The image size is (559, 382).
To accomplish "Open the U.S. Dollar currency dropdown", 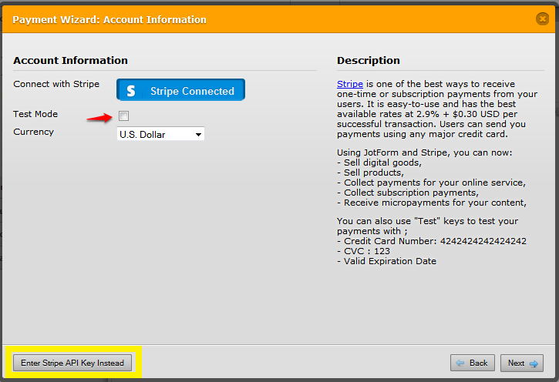I will (x=160, y=134).
